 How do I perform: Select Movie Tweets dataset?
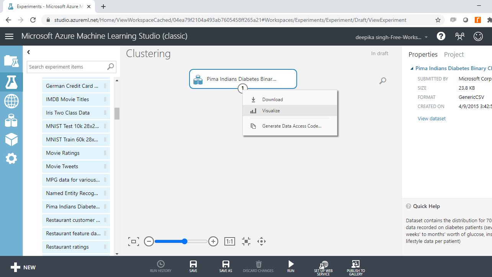click(76, 166)
